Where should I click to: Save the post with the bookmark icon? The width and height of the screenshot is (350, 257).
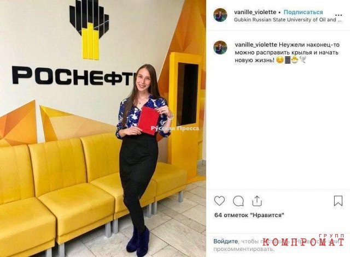[338, 201]
